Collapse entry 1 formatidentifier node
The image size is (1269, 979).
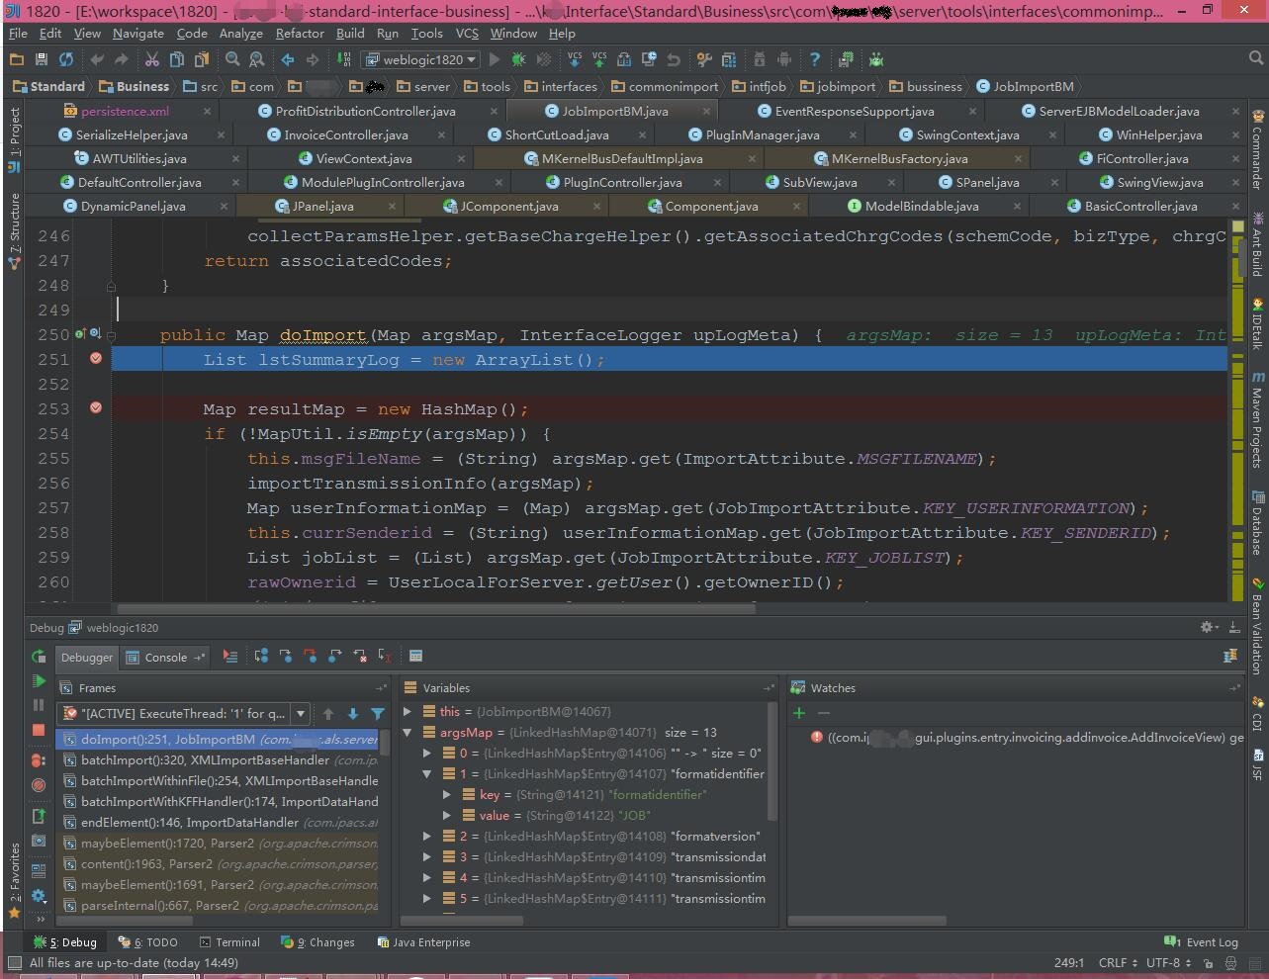(x=427, y=773)
